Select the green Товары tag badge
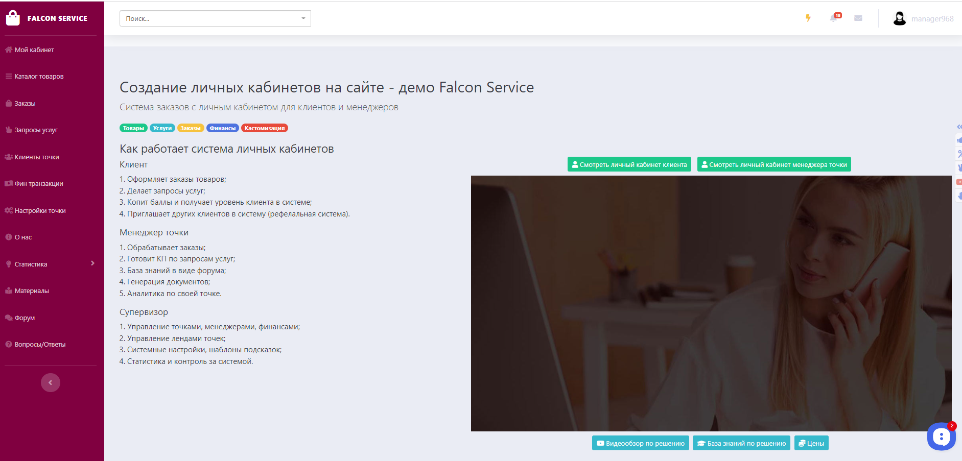Viewport: 962px width, 461px height. pos(133,128)
